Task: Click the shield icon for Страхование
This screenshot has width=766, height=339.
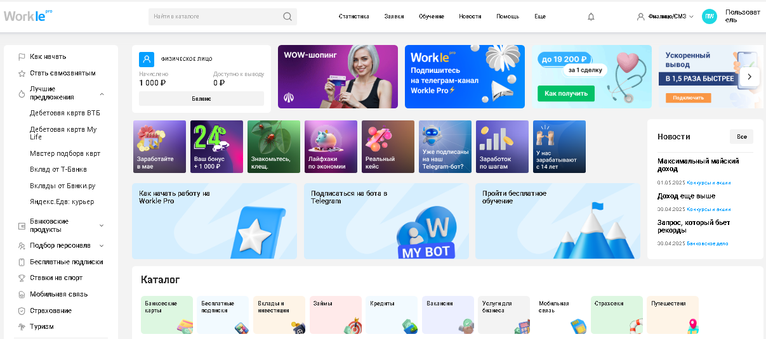Action: 22,311
